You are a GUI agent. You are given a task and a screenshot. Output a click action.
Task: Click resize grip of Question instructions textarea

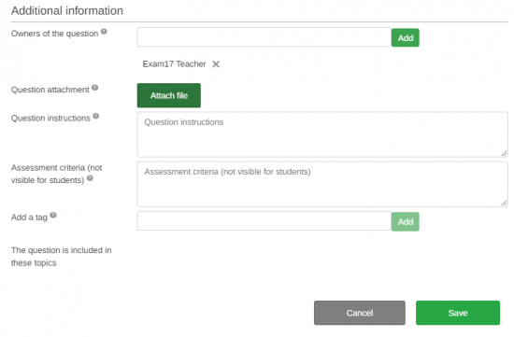504,153
